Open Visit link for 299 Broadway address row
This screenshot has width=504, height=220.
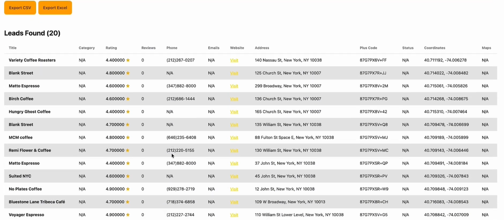pyautogui.click(x=234, y=86)
